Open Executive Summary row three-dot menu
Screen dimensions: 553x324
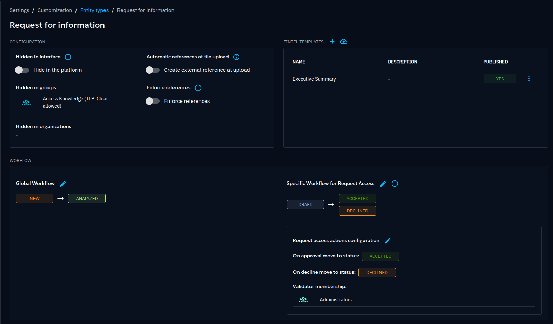point(529,79)
